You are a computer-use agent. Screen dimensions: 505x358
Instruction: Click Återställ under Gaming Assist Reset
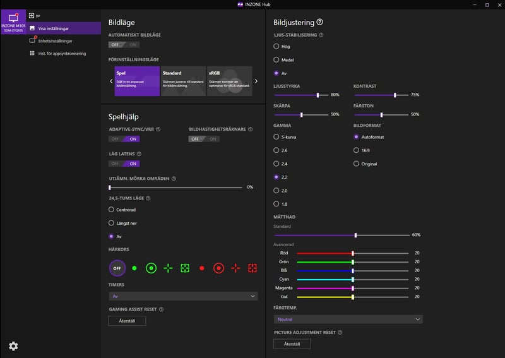[x=127, y=321]
